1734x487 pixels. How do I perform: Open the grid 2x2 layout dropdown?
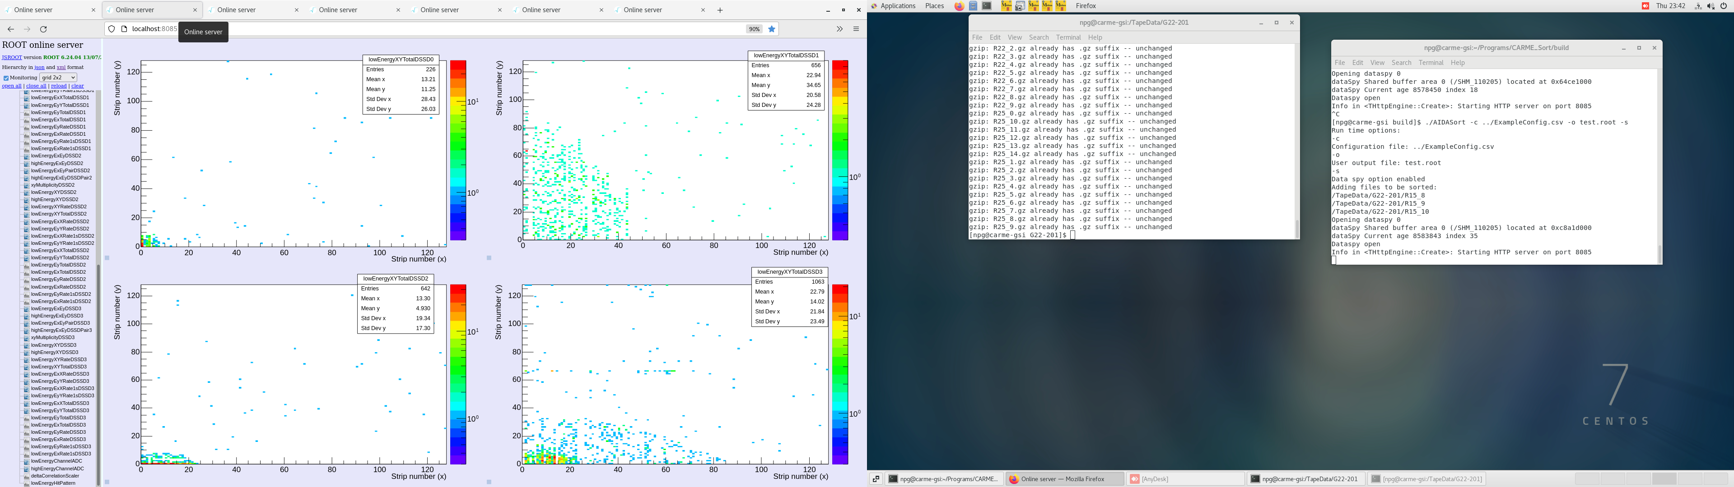tap(58, 78)
